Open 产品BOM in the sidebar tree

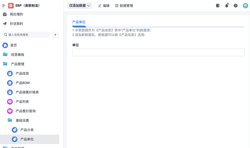pyautogui.click(x=23, y=83)
